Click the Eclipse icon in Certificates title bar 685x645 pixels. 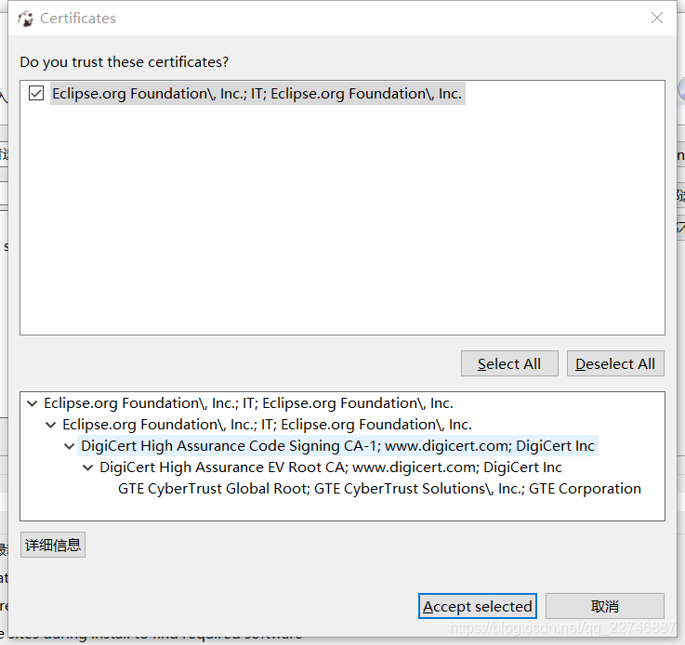pyautogui.click(x=26, y=19)
